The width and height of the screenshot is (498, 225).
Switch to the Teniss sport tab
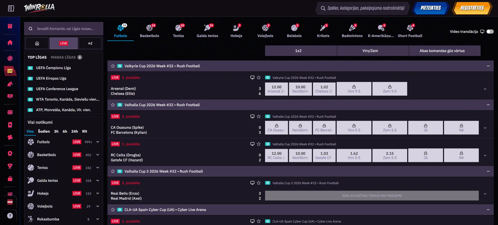[x=178, y=31]
